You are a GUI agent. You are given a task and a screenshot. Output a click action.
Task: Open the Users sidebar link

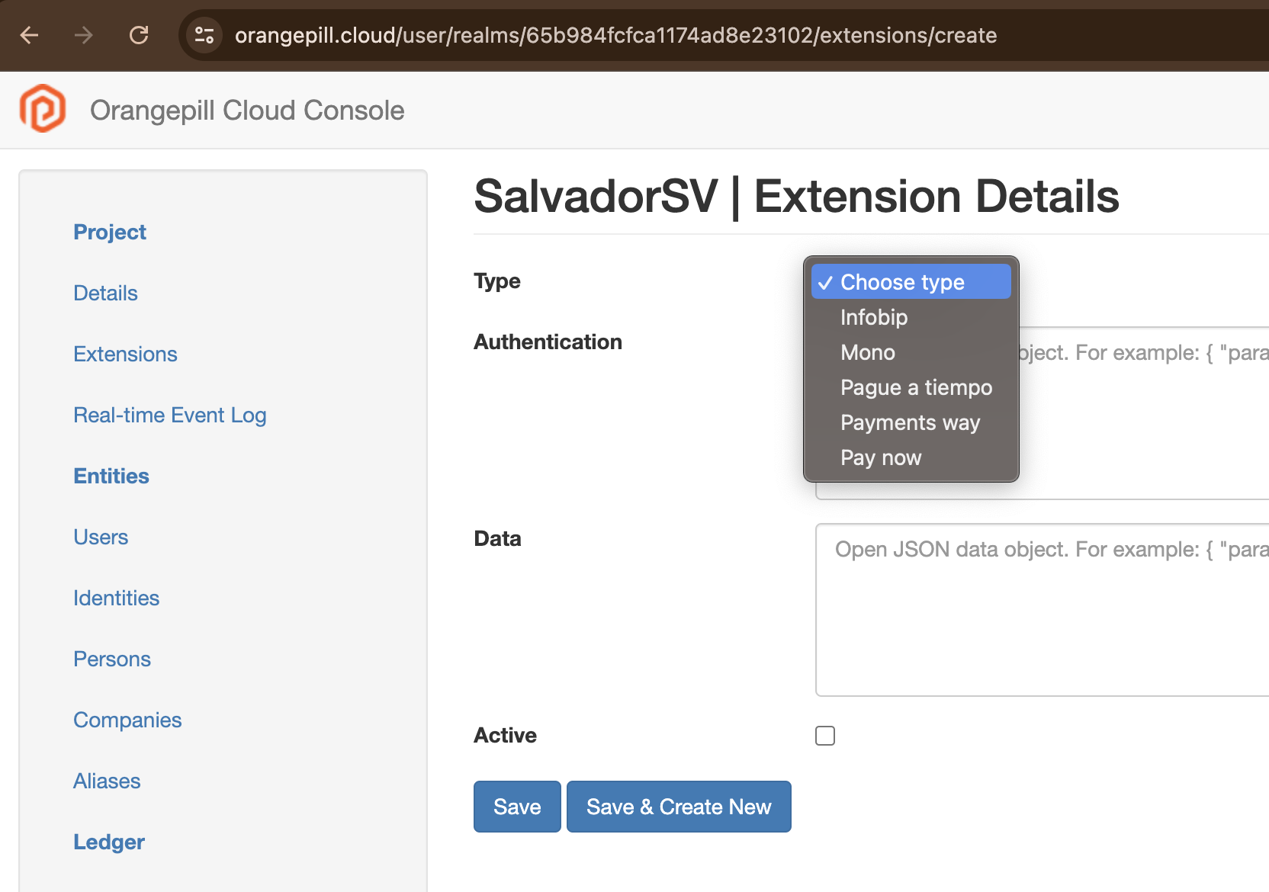101,537
